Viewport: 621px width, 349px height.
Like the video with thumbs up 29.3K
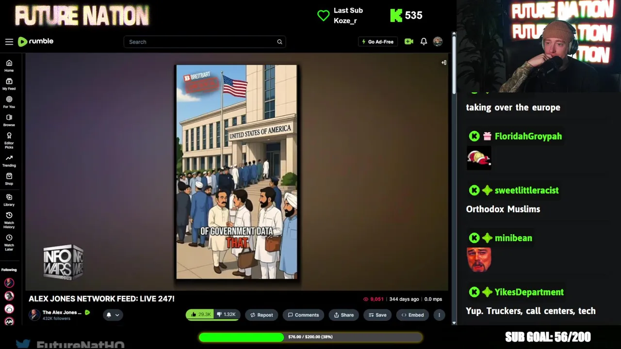(x=199, y=315)
